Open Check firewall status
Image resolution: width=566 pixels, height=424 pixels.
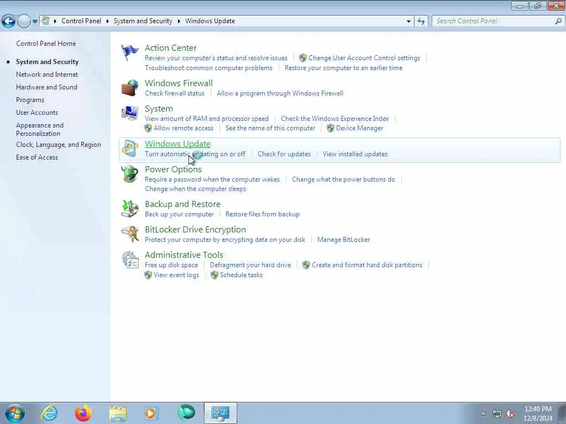click(x=175, y=93)
